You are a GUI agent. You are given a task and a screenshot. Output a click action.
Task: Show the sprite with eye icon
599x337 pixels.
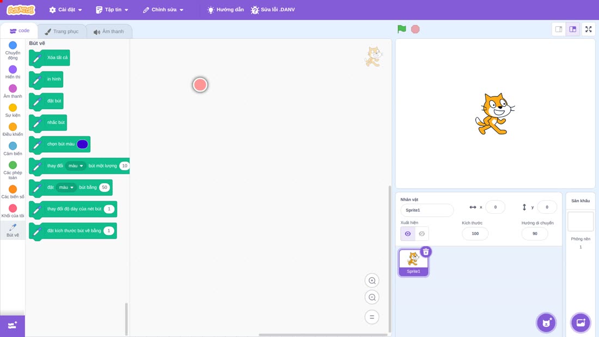coord(408,234)
